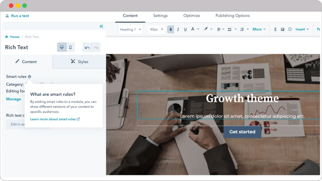Open the emoji picker icon
The image size is (322, 181).
pyautogui.click(x=290, y=29)
